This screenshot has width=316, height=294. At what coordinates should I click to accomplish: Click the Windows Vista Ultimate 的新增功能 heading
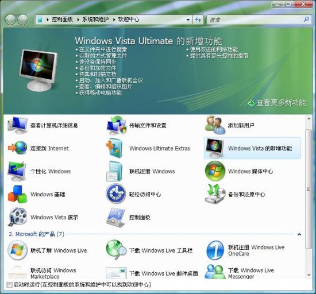coord(149,41)
